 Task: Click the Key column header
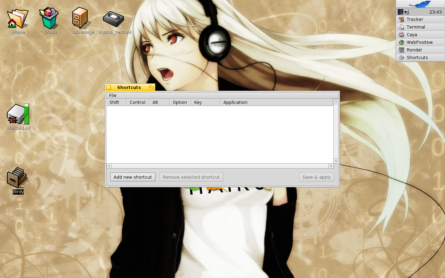coord(198,103)
